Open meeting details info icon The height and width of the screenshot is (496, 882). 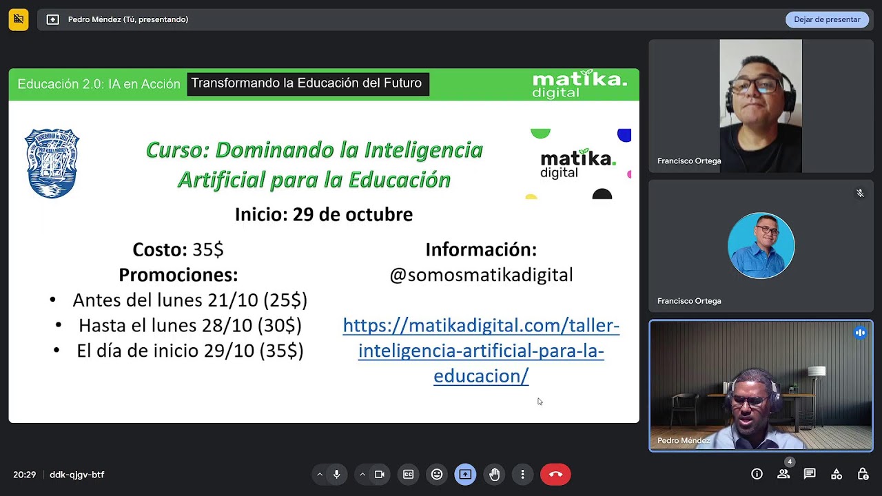point(757,474)
